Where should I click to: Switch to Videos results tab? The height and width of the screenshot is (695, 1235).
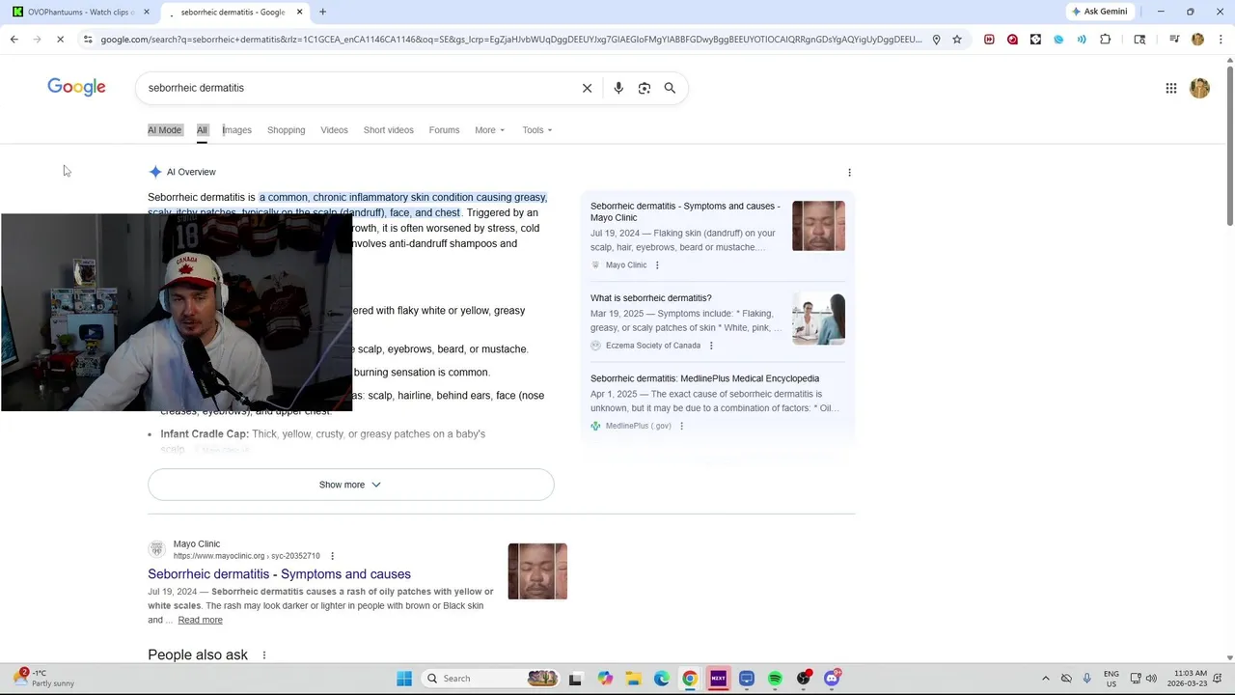334,130
